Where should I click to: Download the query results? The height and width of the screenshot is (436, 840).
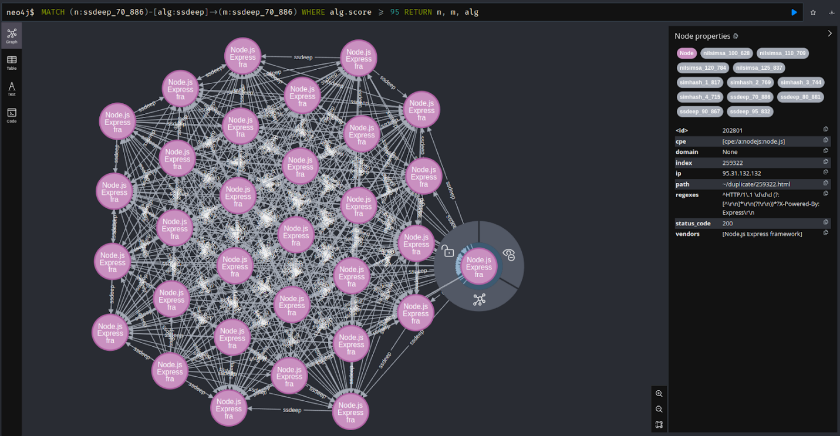point(831,12)
